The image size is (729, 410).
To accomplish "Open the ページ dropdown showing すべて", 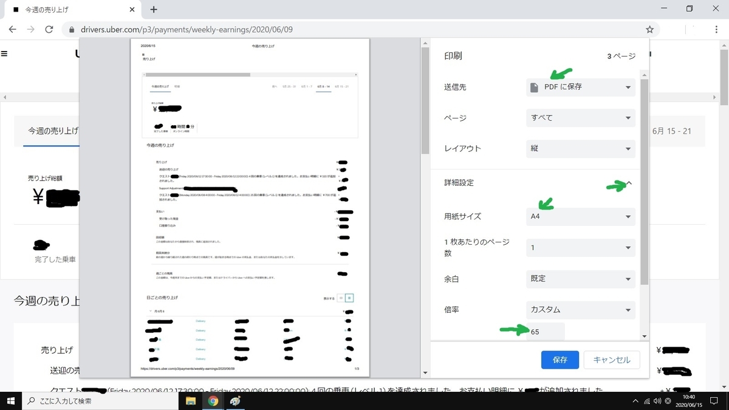I will pyautogui.click(x=581, y=118).
